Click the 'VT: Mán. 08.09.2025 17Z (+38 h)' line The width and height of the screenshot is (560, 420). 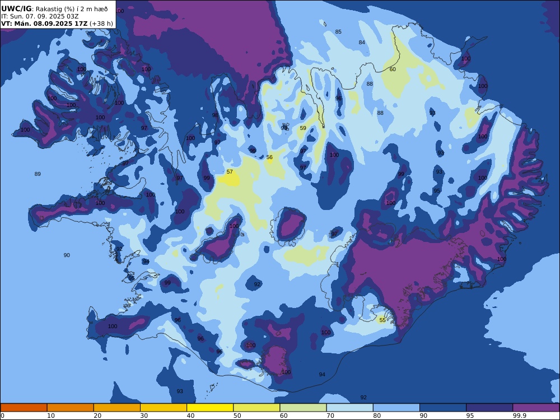(57, 24)
